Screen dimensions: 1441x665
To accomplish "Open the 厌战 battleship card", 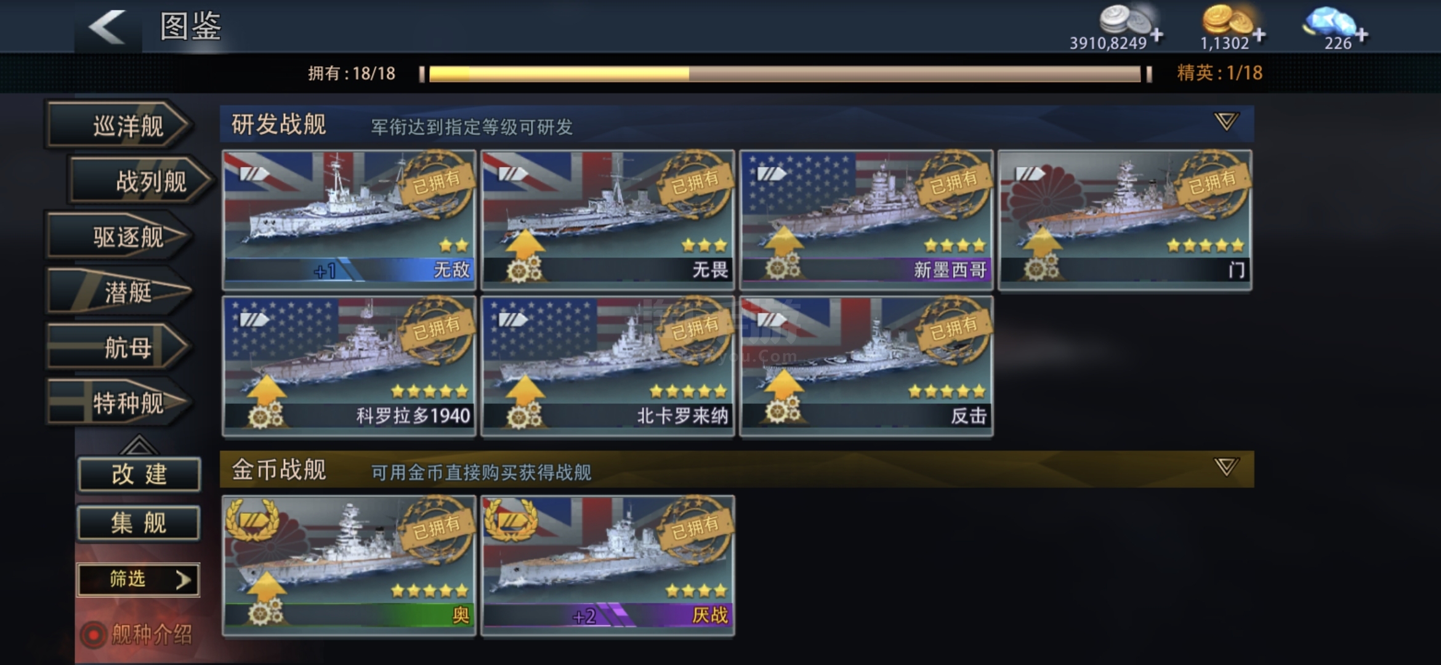I will [608, 565].
